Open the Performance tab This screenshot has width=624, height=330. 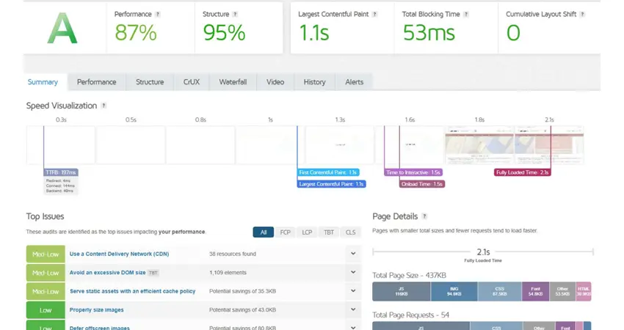(96, 82)
